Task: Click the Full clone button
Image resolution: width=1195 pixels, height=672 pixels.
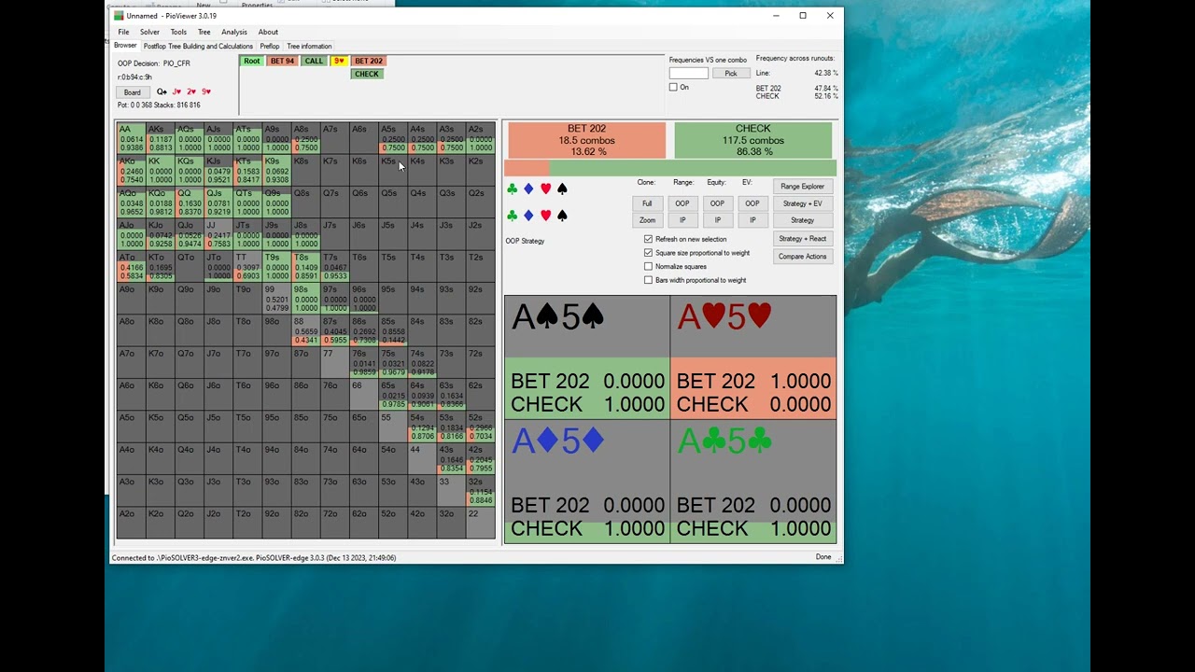Action: (x=647, y=203)
